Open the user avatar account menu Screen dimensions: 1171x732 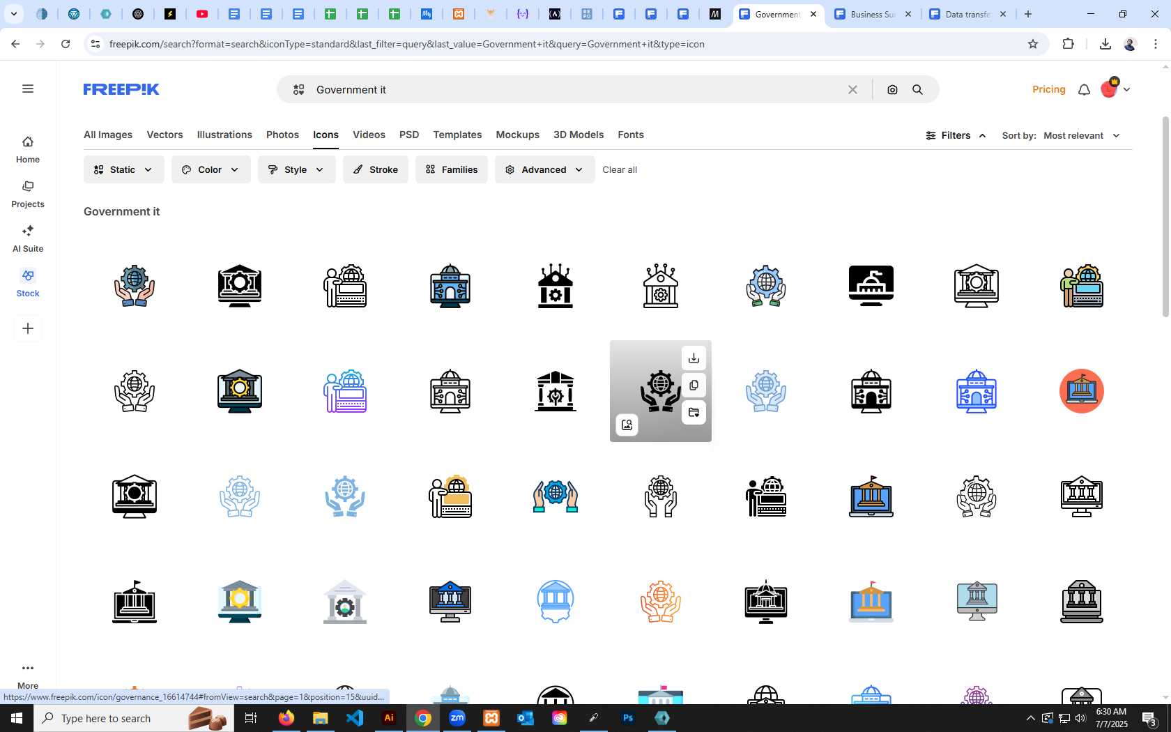point(1115,89)
